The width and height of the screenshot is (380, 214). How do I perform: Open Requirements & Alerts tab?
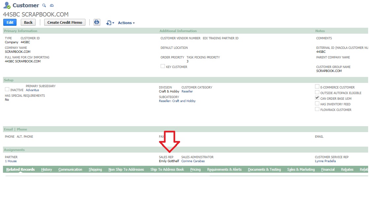pyautogui.click(x=224, y=169)
